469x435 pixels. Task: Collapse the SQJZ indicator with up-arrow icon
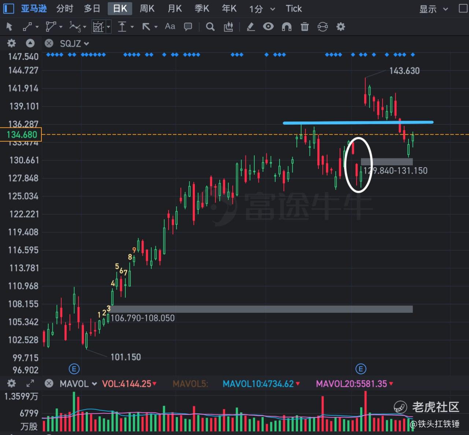pos(30,44)
